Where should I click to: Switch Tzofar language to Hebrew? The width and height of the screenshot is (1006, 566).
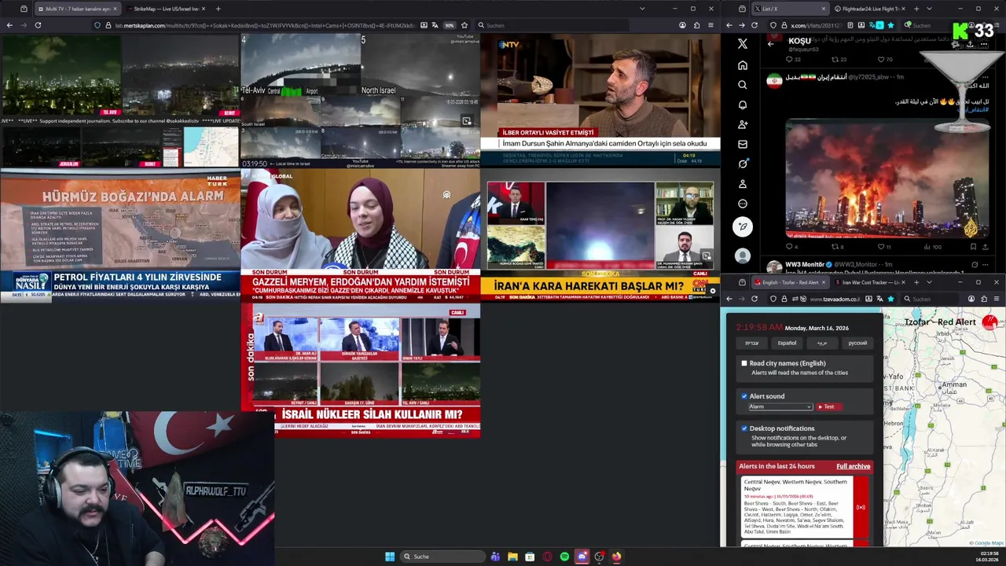tap(751, 343)
